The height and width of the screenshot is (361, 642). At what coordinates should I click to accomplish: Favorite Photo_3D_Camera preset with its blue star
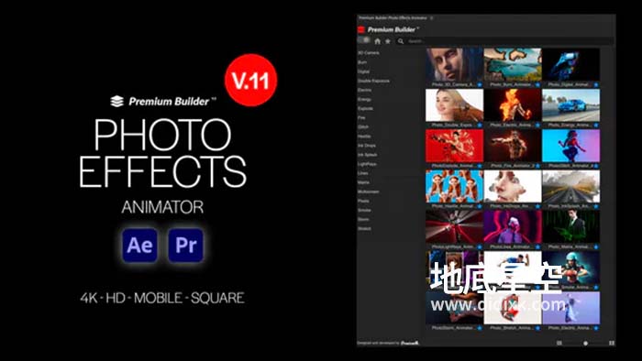pos(480,84)
